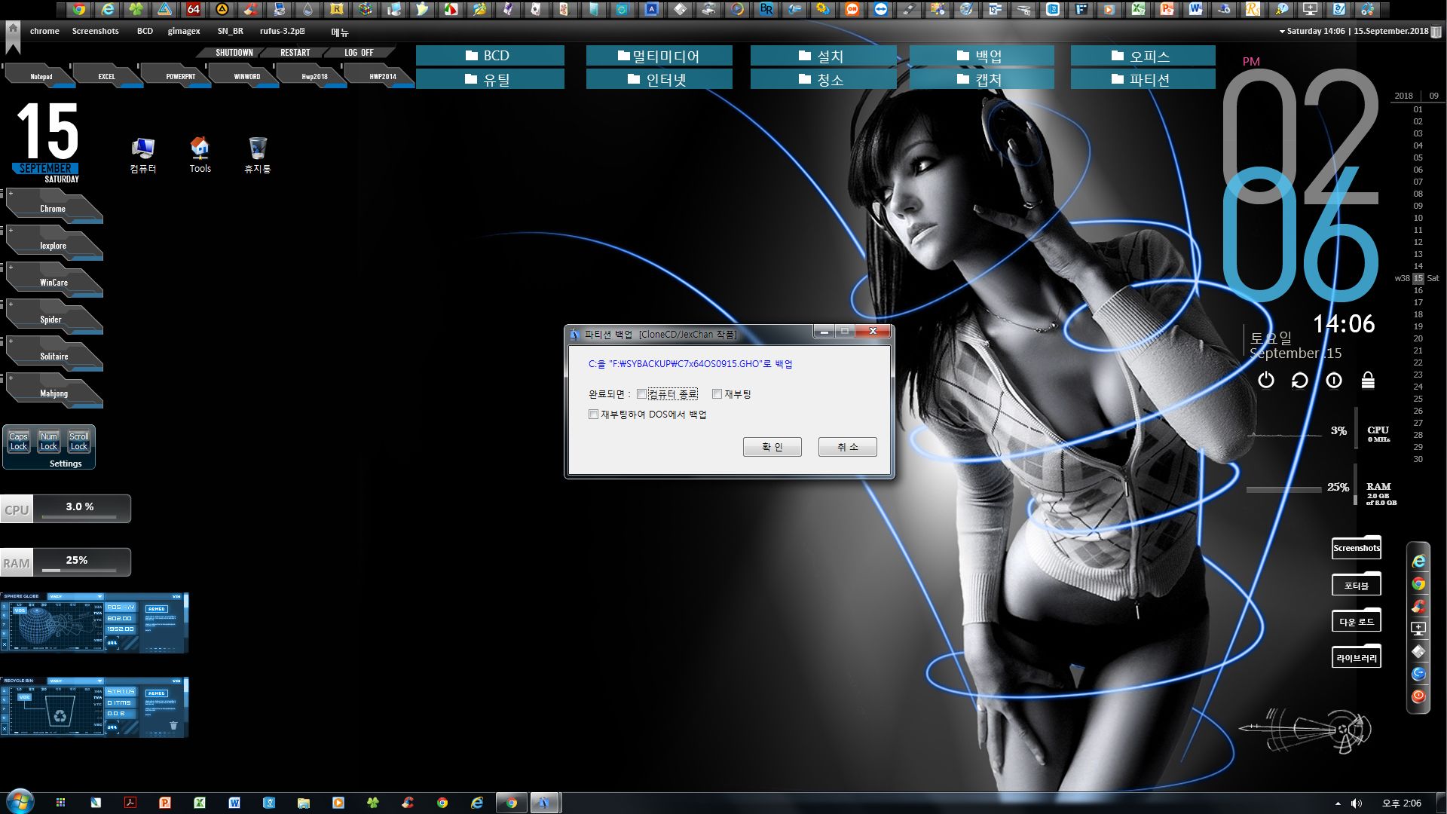The image size is (1447, 814).
Task: Click the RESTART tab
Action: [295, 53]
